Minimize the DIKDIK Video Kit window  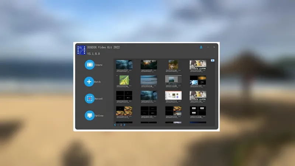208,47
